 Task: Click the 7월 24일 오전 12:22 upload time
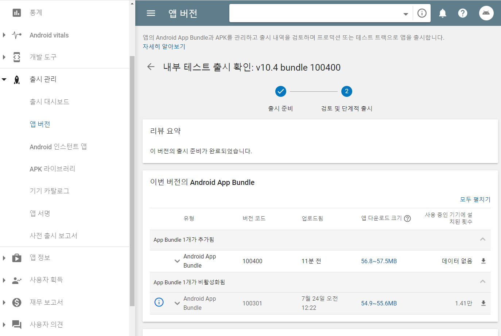(320, 303)
